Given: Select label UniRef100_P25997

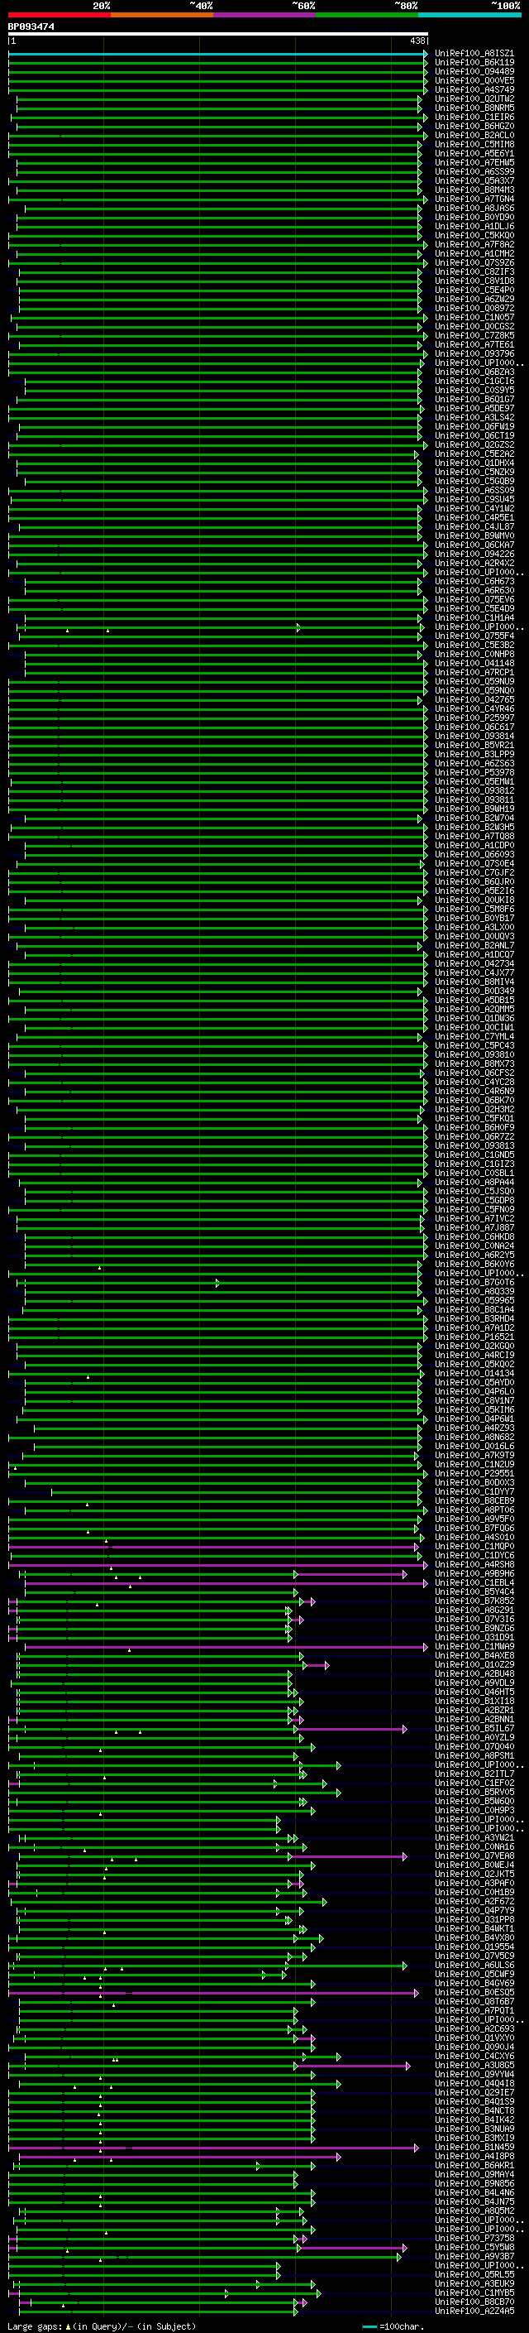Looking at the screenshot, I should coord(474,718).
